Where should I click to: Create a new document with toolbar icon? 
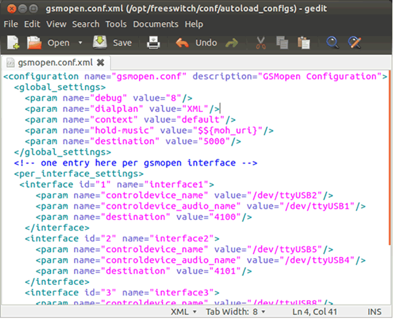click(x=12, y=43)
